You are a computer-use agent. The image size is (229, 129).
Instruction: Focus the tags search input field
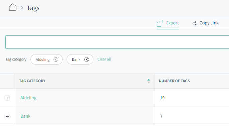pos(117,42)
